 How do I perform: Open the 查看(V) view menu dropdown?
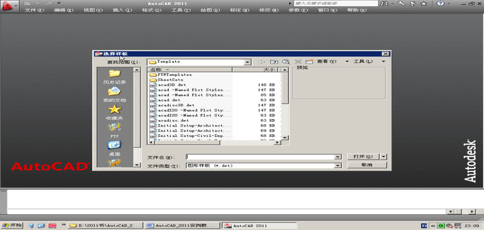(x=347, y=62)
